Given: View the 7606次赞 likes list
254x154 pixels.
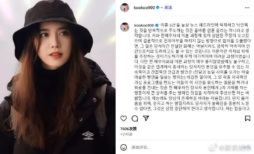Looking at the screenshot, I should click(128, 129).
